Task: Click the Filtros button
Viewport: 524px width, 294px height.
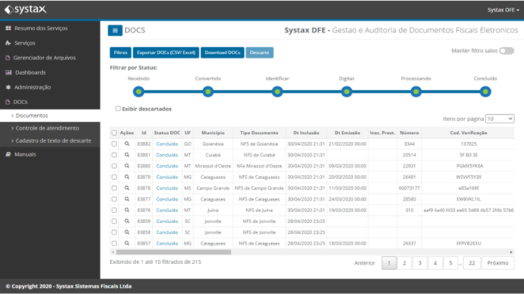Action: coord(120,53)
